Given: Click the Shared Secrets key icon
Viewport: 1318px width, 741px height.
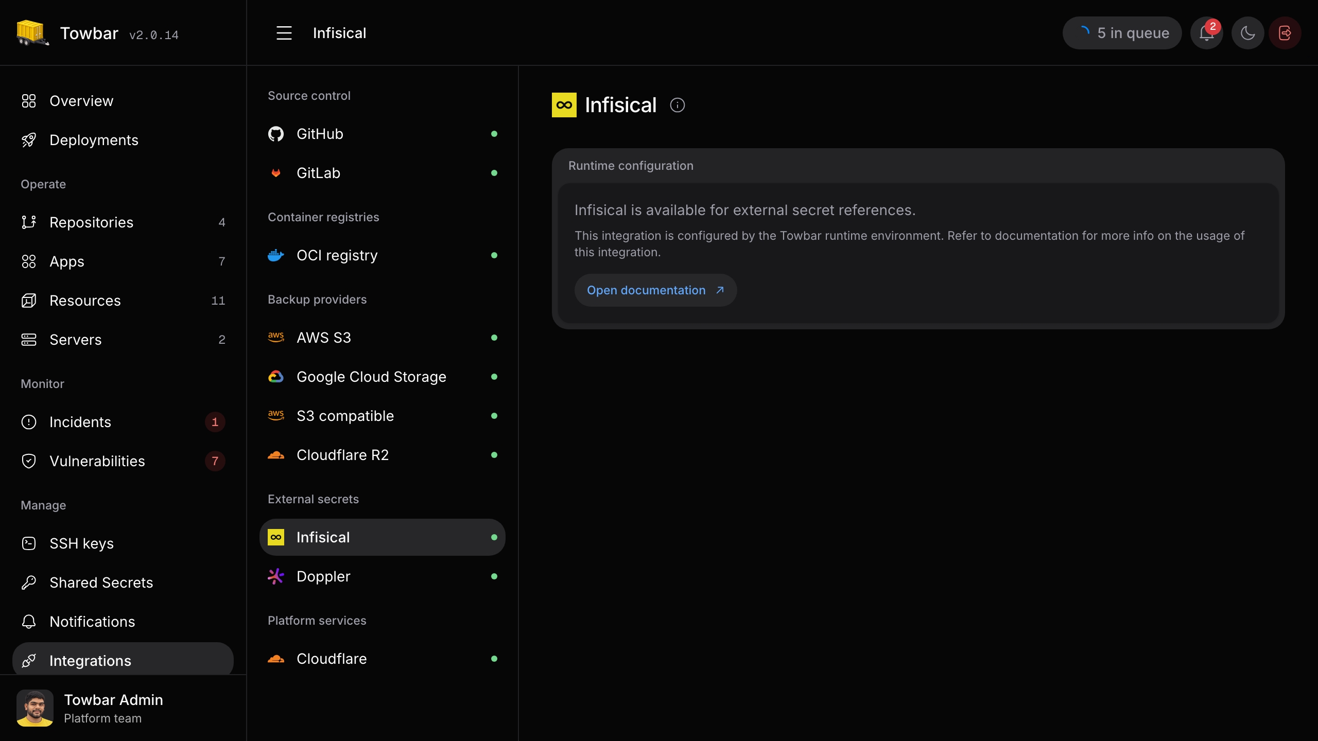Looking at the screenshot, I should [x=29, y=583].
